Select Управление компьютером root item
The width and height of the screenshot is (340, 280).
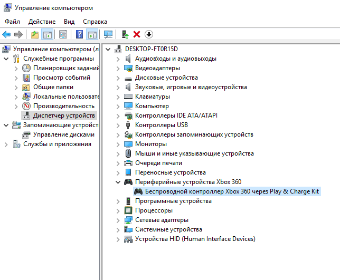tap(56, 49)
